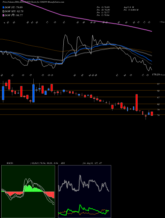Click the 'Pre O: 76.09' open value
165x218 pixels.
coord(103,7)
